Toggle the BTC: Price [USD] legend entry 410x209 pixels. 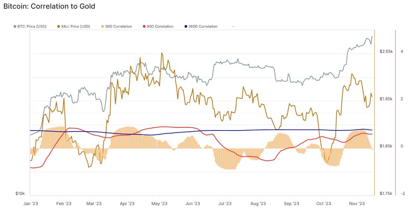click(x=30, y=26)
